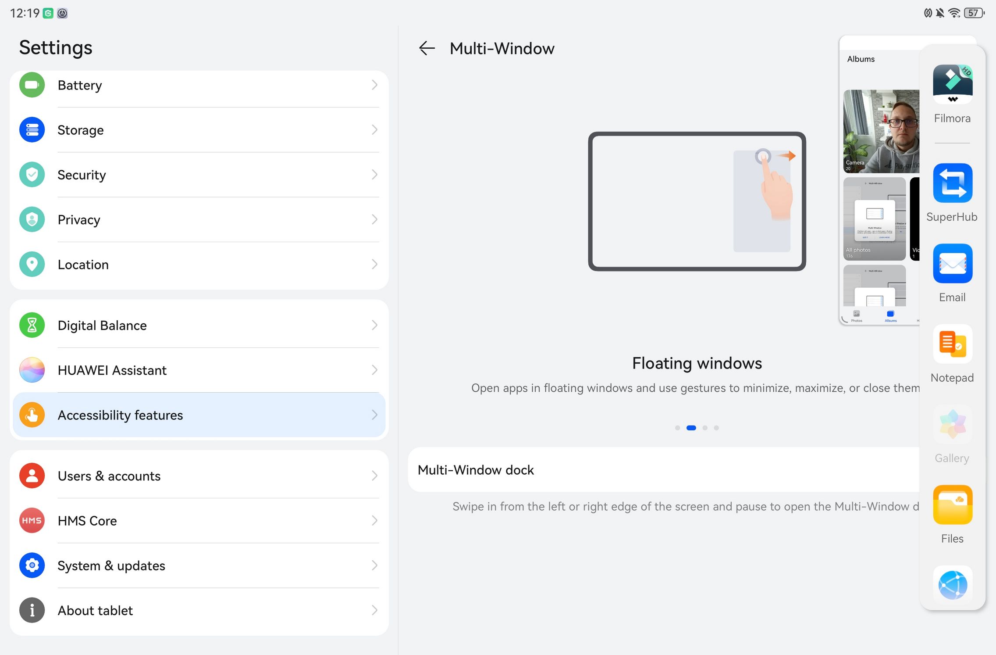Viewport: 996px width, 655px height.
Task: Open Files from the dock
Action: tap(952, 505)
